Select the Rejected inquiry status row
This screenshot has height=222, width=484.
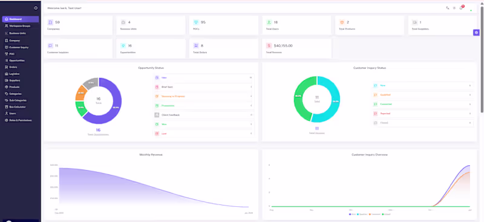coord(423,114)
